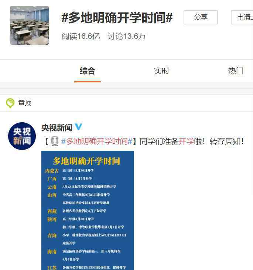Switch to the 实时 tab
This screenshot has height=270, width=253.
point(161,71)
